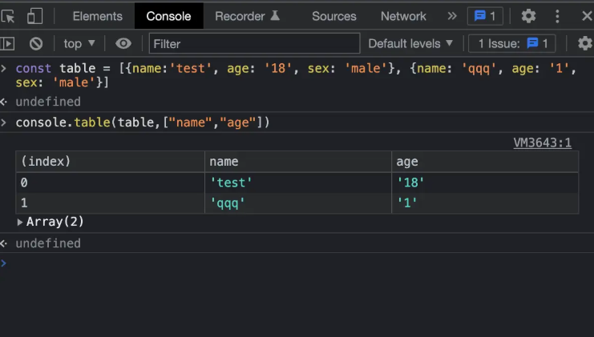Open the Network tab
Image resolution: width=594 pixels, height=337 pixels.
(x=403, y=16)
